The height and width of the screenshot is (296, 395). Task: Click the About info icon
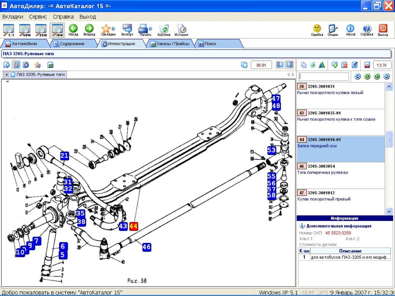[x=351, y=29]
